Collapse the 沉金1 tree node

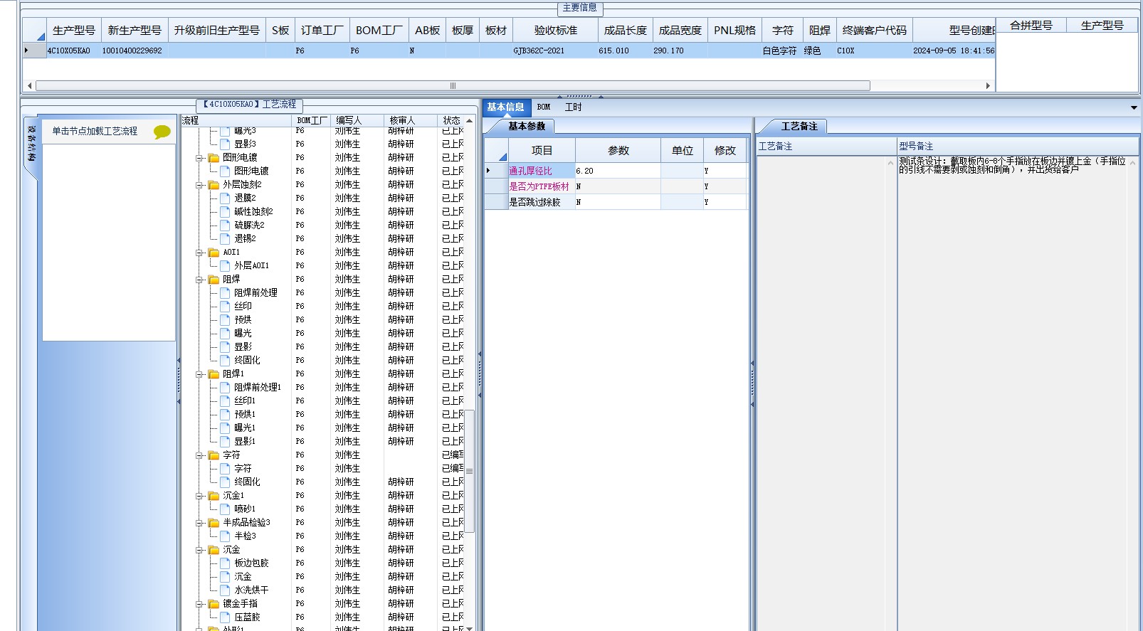[200, 496]
